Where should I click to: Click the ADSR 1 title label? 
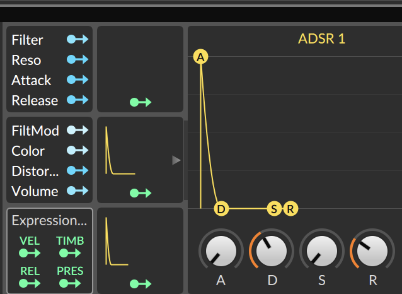[x=321, y=39]
